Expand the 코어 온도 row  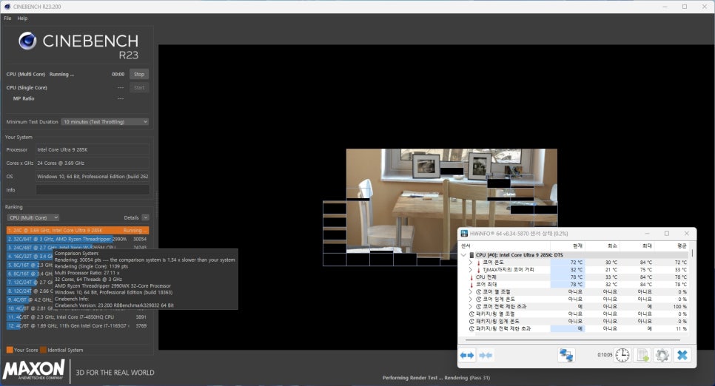coord(470,263)
